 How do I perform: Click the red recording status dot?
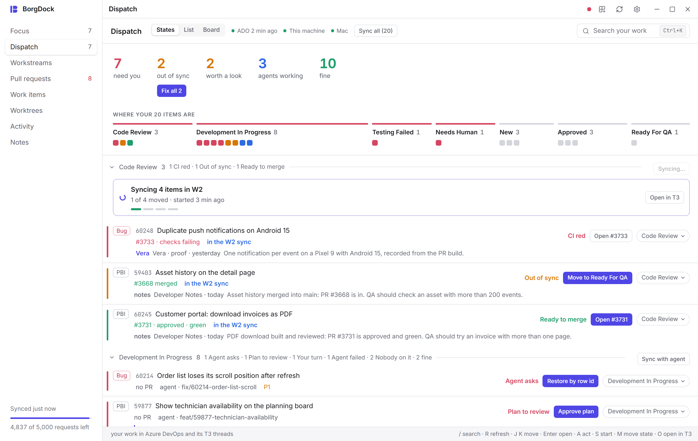589,9
